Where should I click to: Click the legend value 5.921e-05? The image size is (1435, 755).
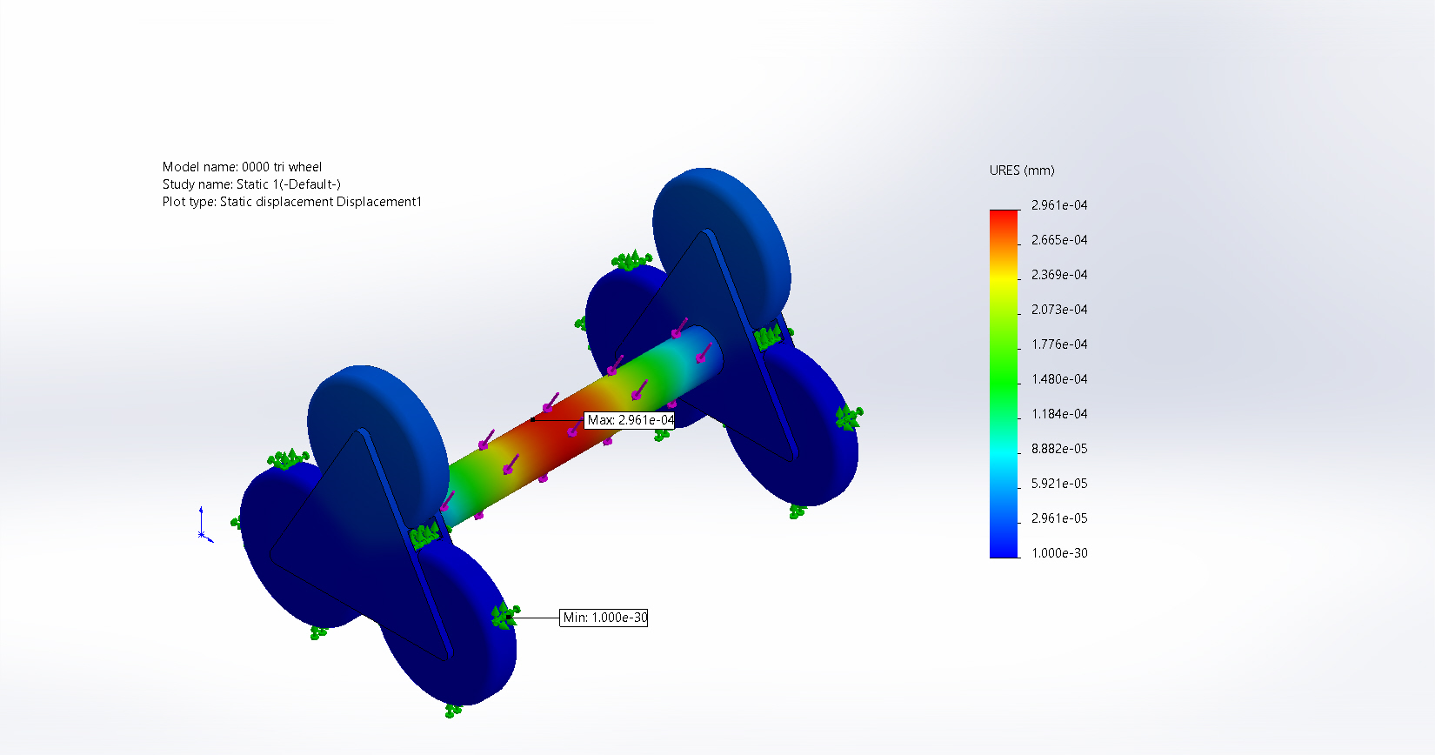(x=1059, y=484)
